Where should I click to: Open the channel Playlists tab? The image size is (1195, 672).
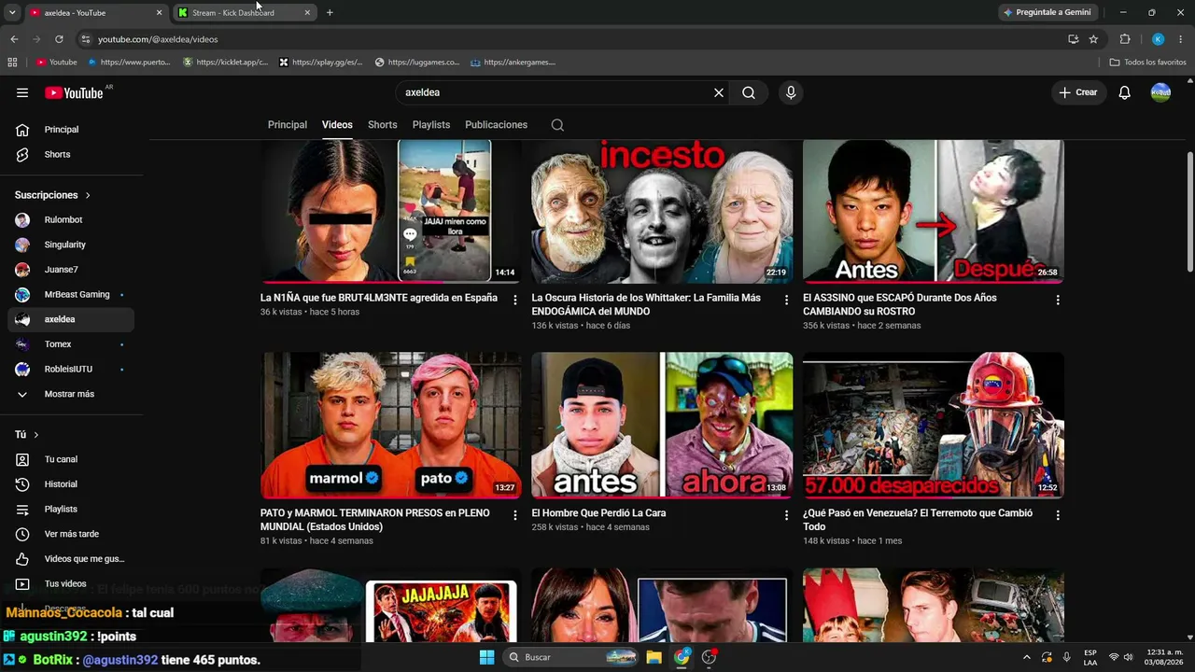(431, 125)
